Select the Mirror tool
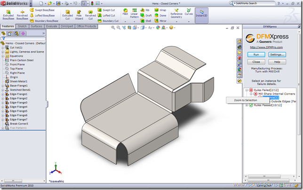Viewport: 303px width, 190px height. pos(160,21)
